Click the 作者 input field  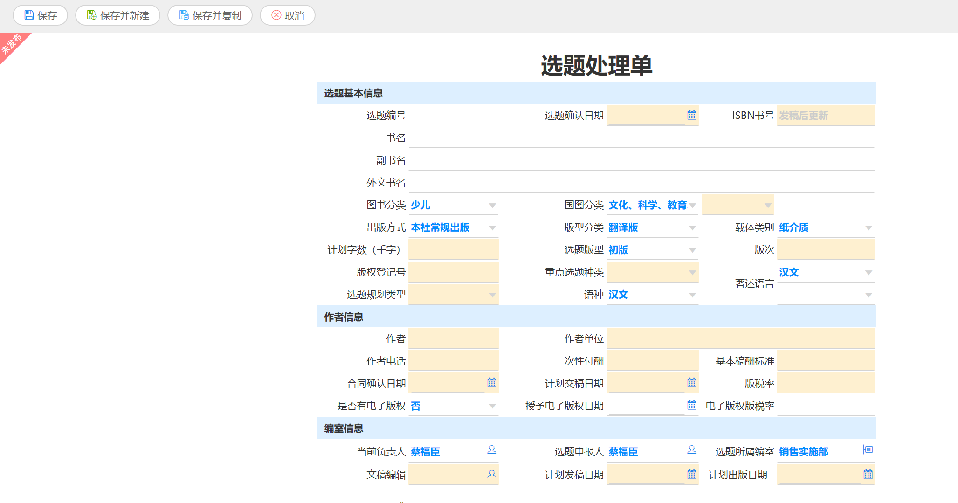(x=454, y=338)
